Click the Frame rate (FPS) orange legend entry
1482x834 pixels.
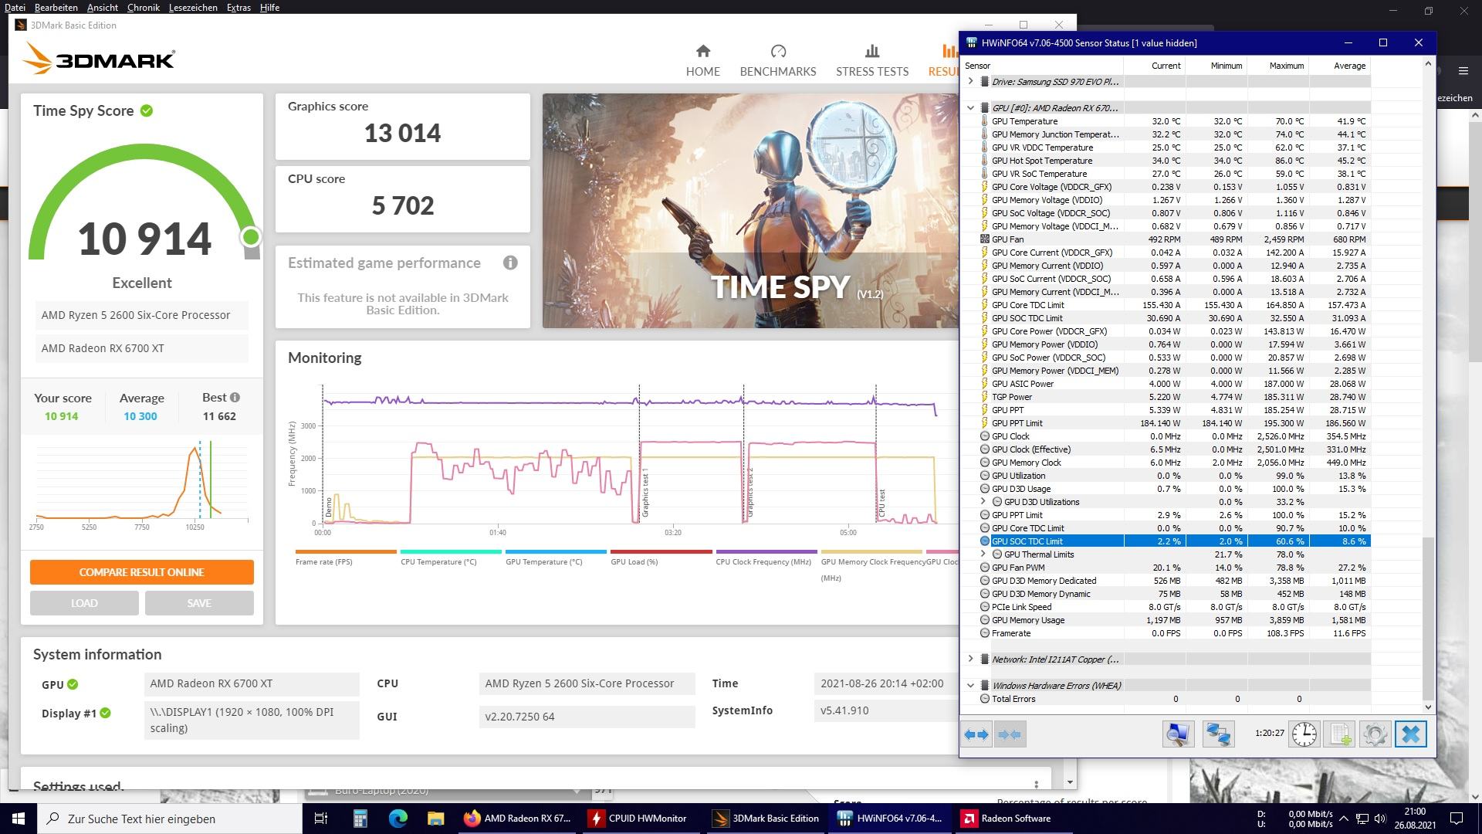click(x=346, y=558)
